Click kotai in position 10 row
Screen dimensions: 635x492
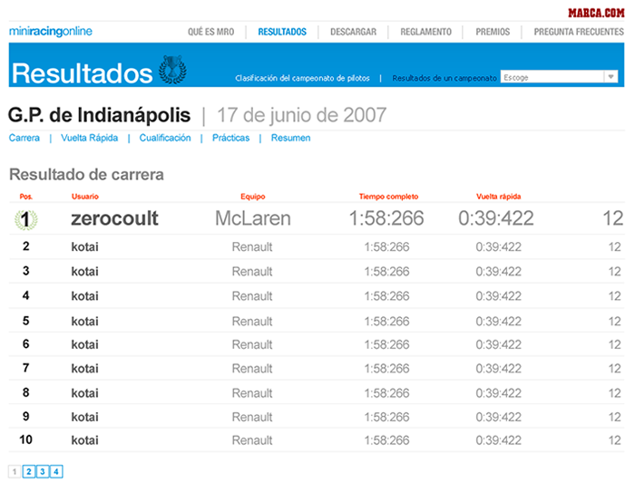(x=85, y=440)
